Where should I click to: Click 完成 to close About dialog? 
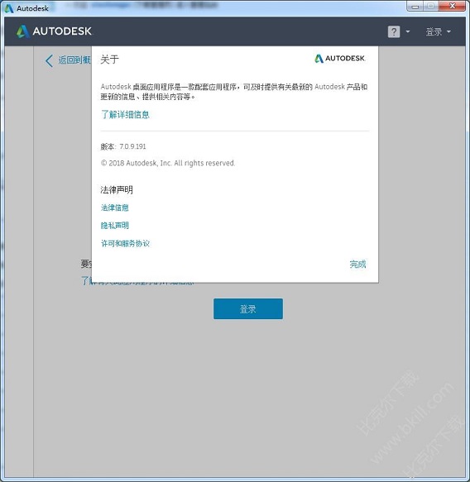pos(357,264)
